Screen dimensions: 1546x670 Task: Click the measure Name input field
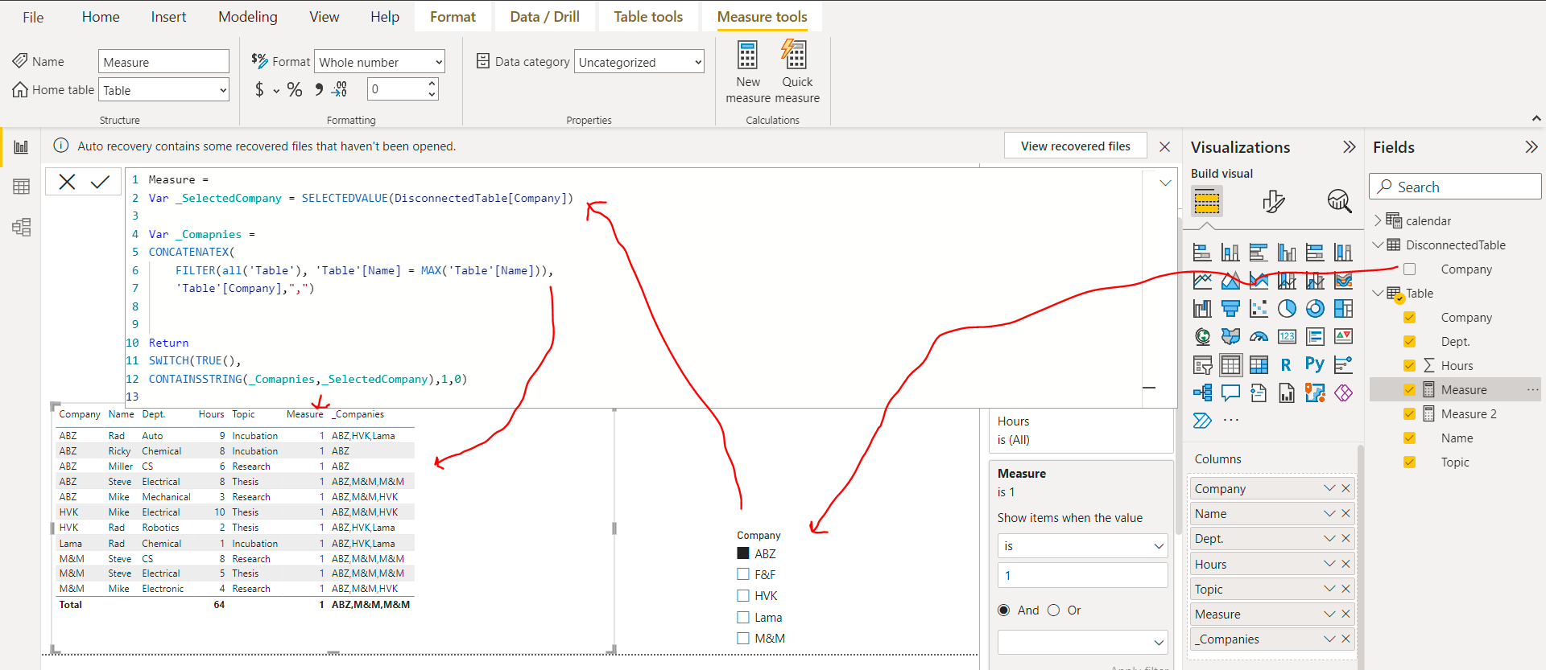pos(164,62)
